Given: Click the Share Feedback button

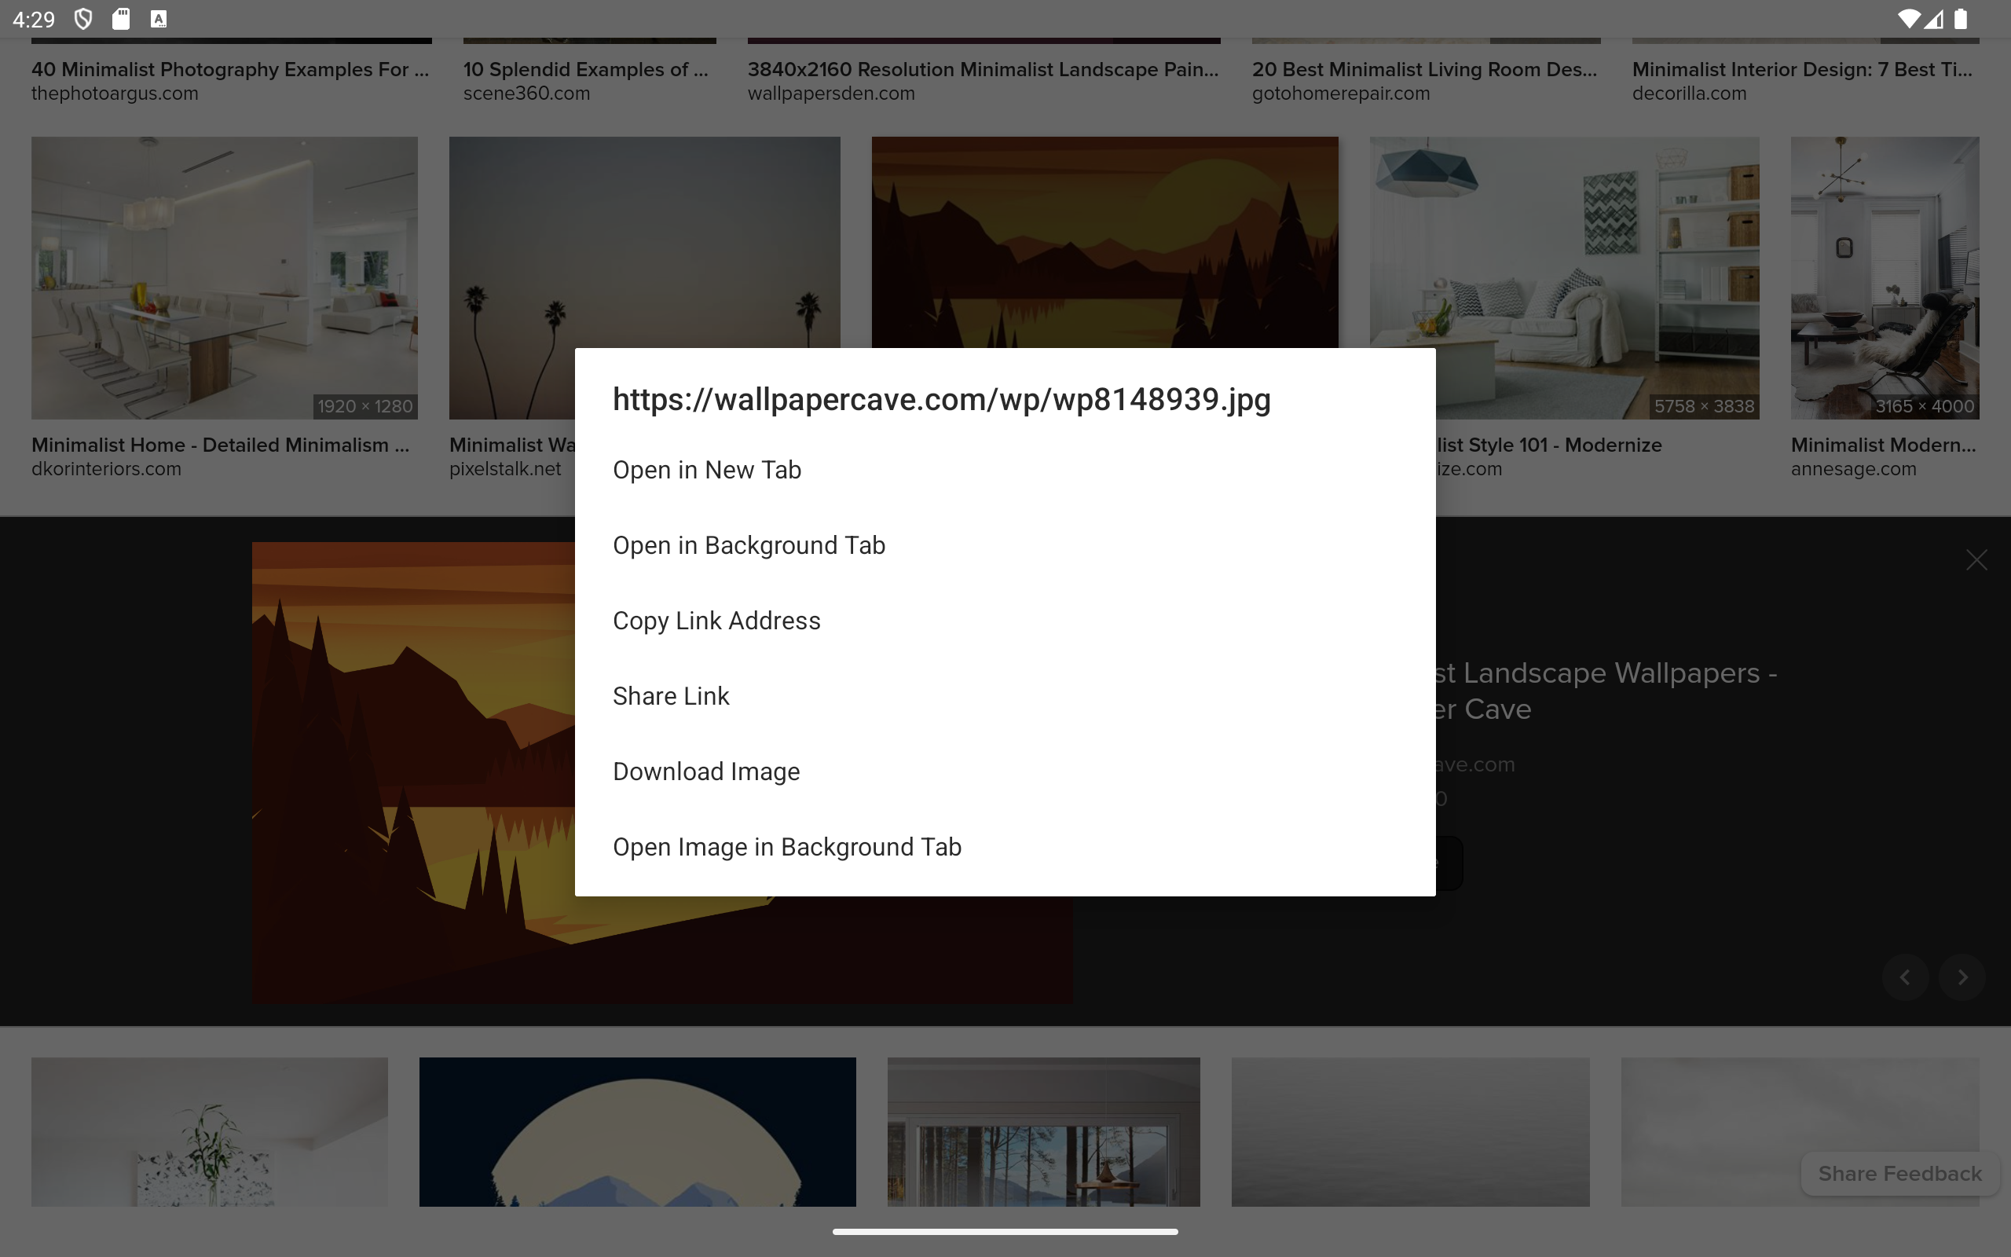Looking at the screenshot, I should (x=1899, y=1173).
